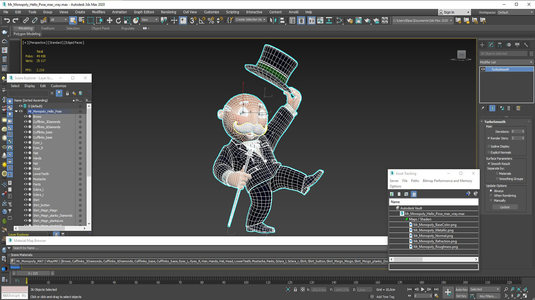This screenshot has width=535, height=300.
Task: Click Refresh icon in Asset Tracking
Action: 392,194
